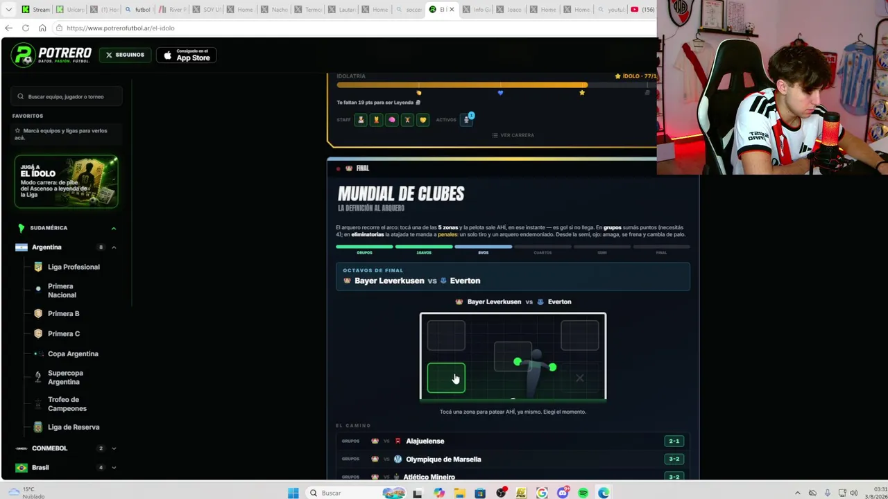Close the active El Ídolo tab
888x499 pixels.
click(452, 10)
